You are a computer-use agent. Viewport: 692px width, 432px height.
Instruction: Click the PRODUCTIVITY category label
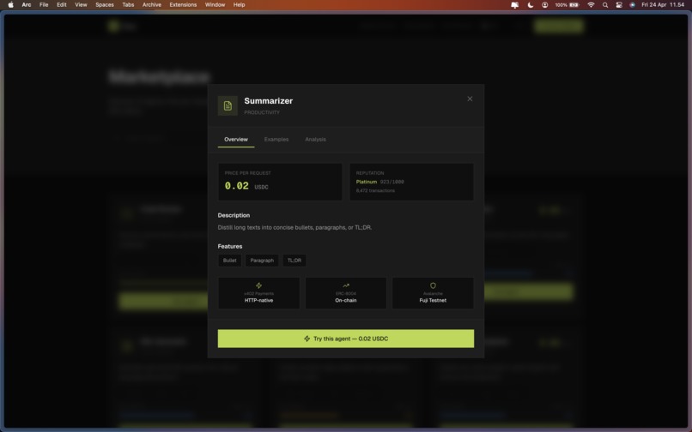point(262,112)
